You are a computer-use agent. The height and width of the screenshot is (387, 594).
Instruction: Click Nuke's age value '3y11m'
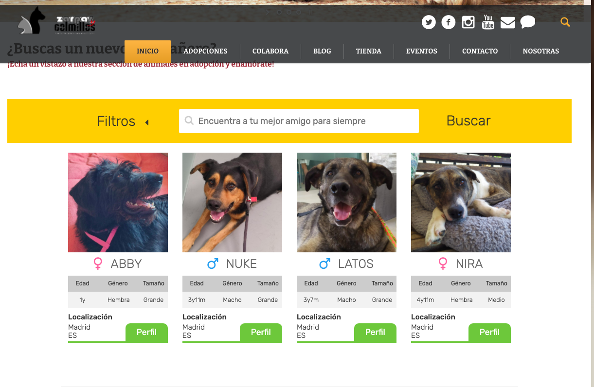[197, 300]
